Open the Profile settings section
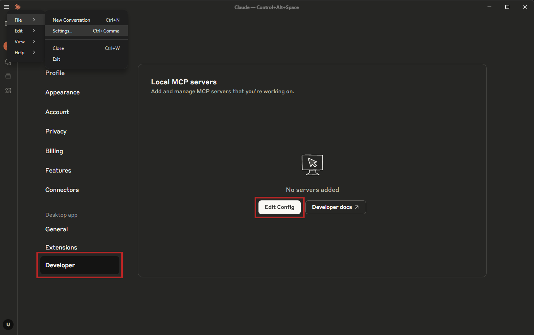 [55, 73]
